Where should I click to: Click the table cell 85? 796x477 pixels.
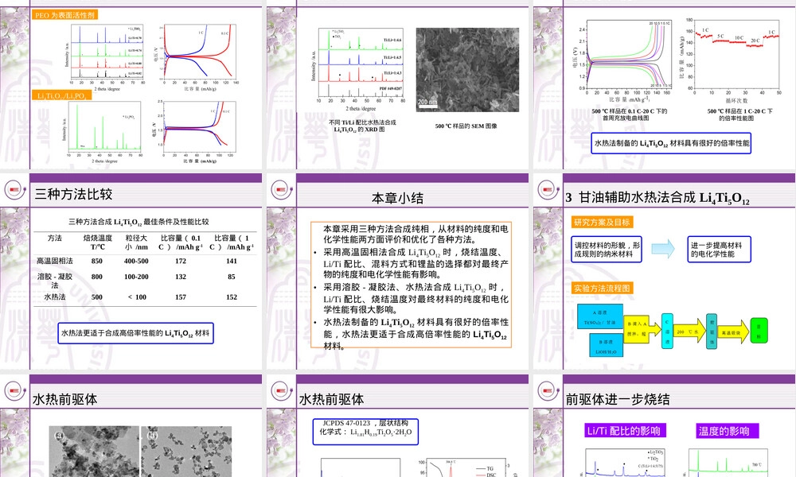[x=232, y=277]
